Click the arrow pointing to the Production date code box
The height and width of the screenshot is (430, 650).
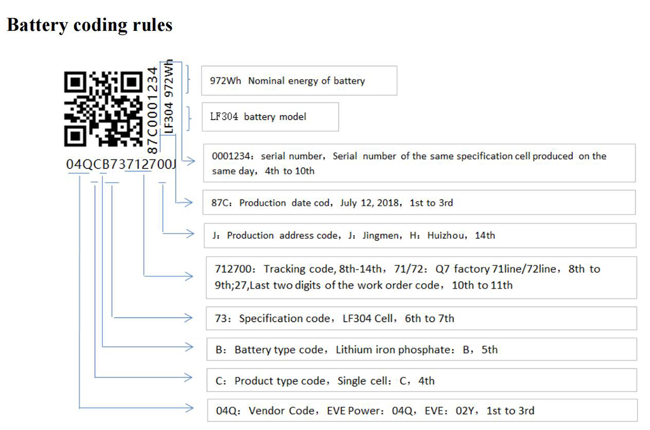click(188, 203)
